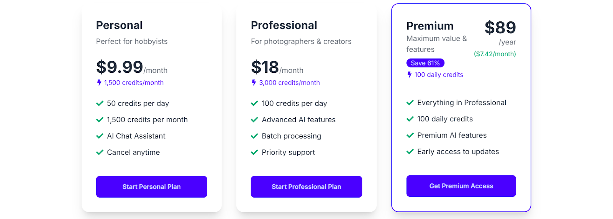The width and height of the screenshot is (613, 219).
Task: Click the Get Premium Access button
Action: 461,186
